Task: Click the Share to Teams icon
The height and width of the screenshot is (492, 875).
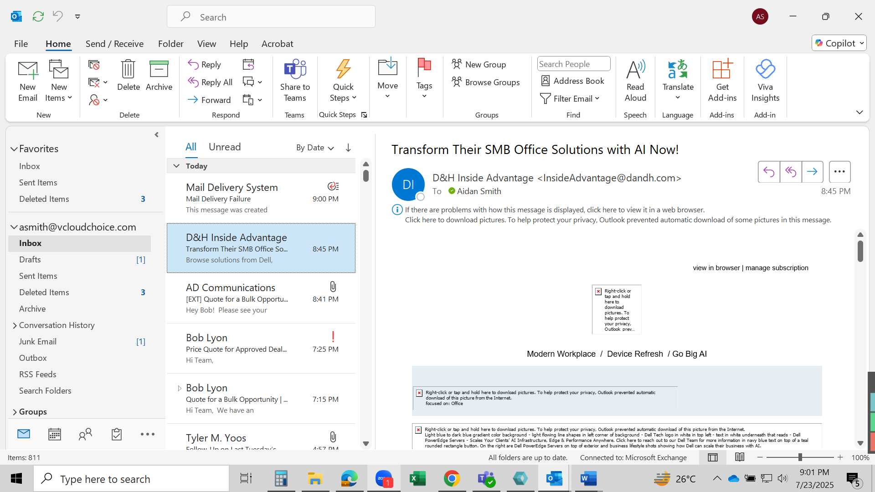Action: [295, 69]
